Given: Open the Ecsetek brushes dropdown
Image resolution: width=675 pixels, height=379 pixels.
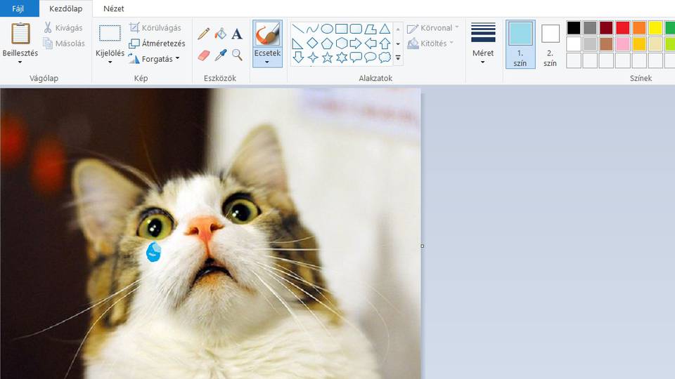Looking at the screenshot, I should click(x=267, y=62).
